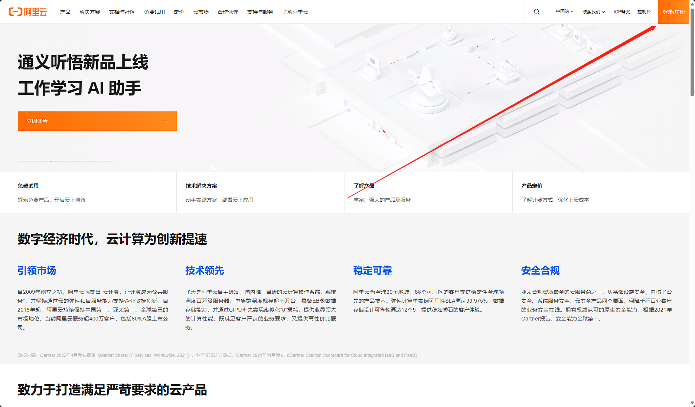Click the 稳定可靠 heading

[x=372, y=270]
